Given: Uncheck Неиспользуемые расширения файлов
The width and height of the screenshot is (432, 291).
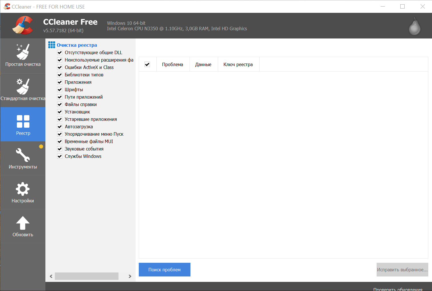Looking at the screenshot, I should coord(60,60).
